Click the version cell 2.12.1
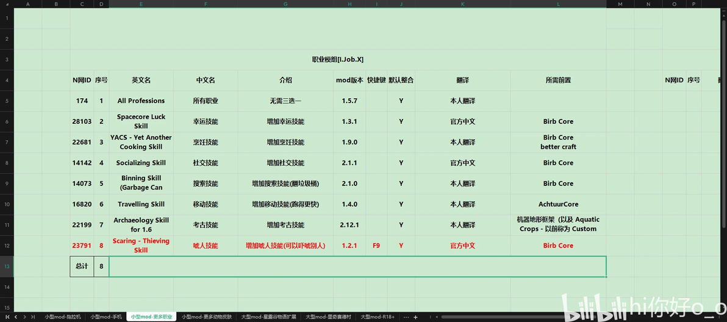727x322 pixels. click(x=349, y=224)
